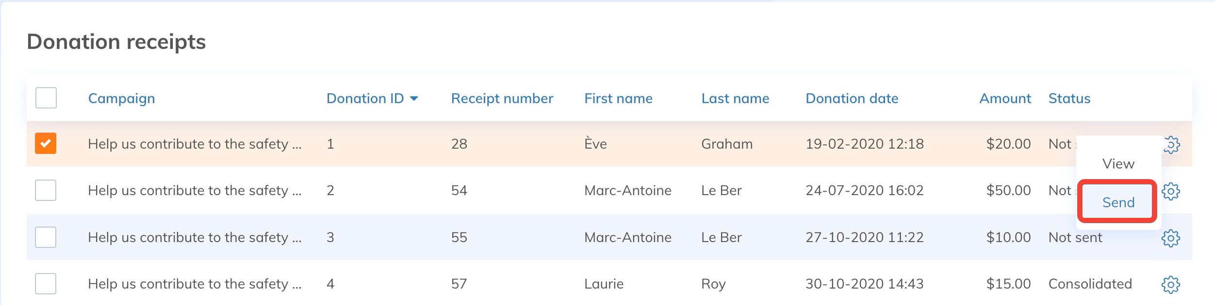Click the Donation ID sort arrow
This screenshot has height=305, width=1215.
414,99
